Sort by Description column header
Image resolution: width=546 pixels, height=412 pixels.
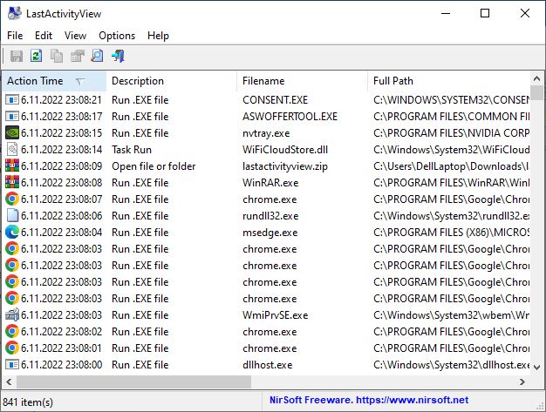click(171, 81)
